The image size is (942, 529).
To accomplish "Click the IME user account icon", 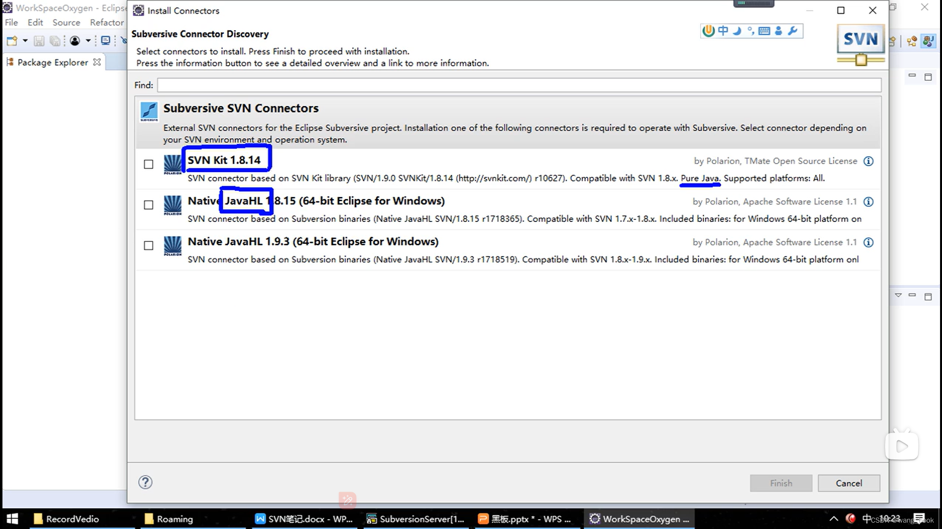I will coord(779,31).
